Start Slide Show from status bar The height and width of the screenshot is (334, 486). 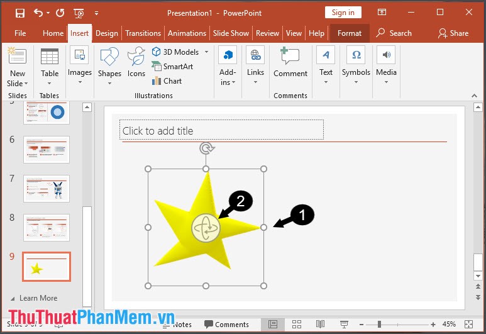point(344,325)
